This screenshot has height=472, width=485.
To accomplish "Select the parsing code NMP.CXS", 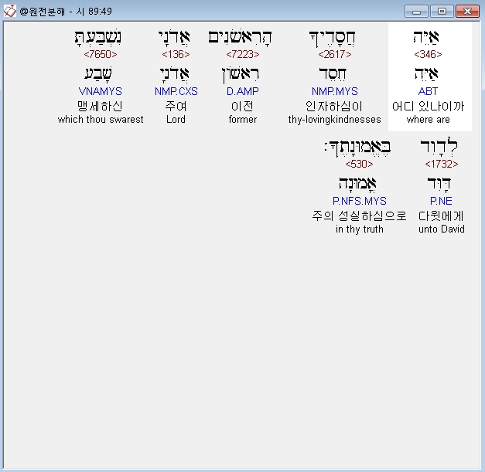I will point(176,91).
